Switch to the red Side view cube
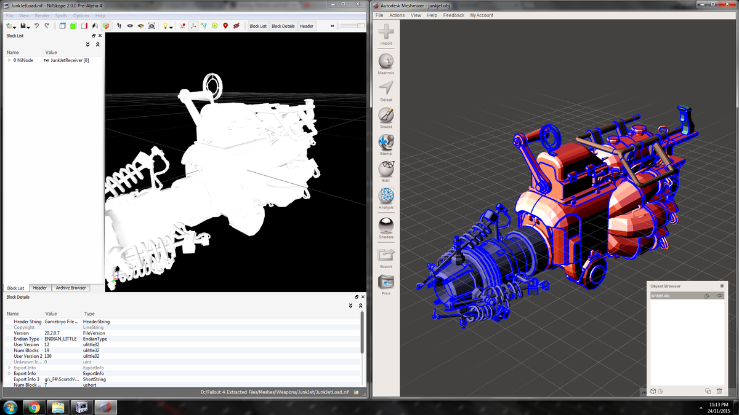Screen dimensions: 739x415 [84, 26]
